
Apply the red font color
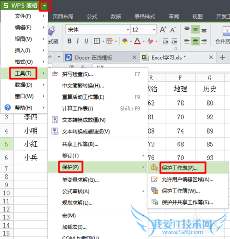click(x=138, y=41)
